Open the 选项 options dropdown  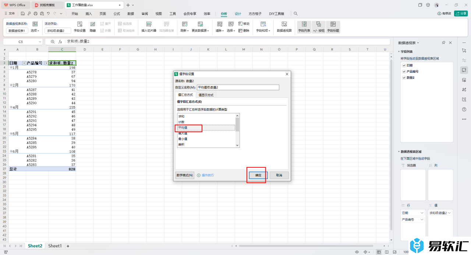[x=35, y=31]
